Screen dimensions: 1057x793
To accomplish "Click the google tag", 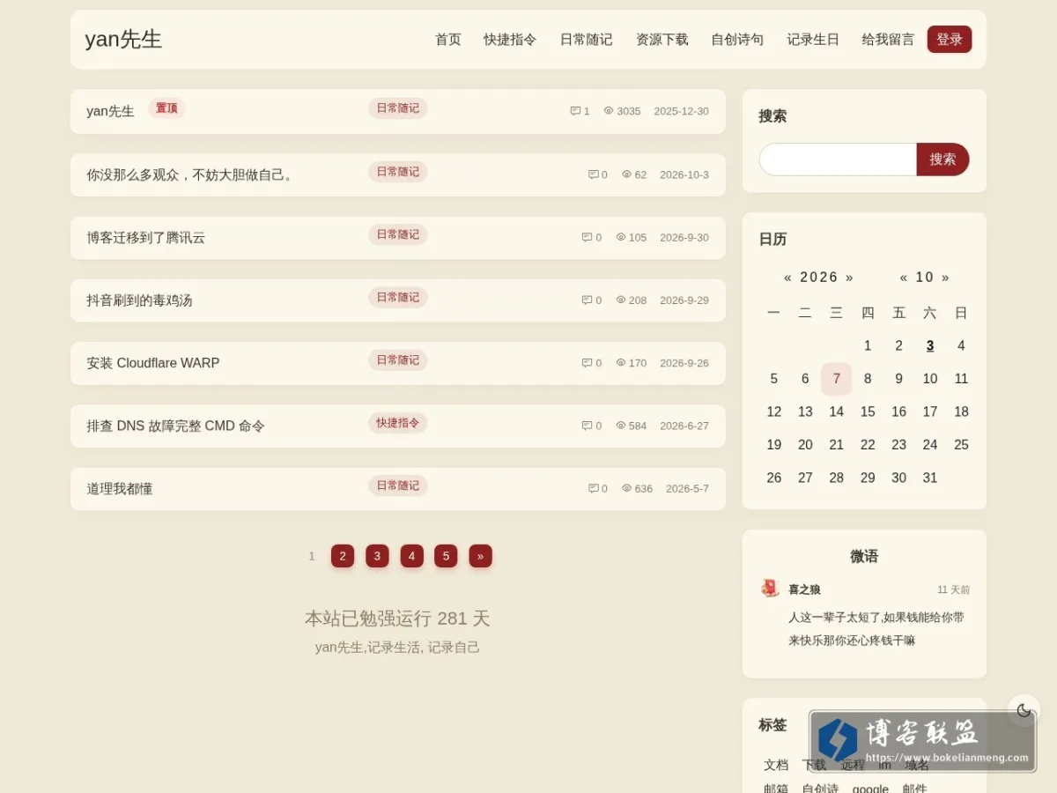I will pos(870,789).
